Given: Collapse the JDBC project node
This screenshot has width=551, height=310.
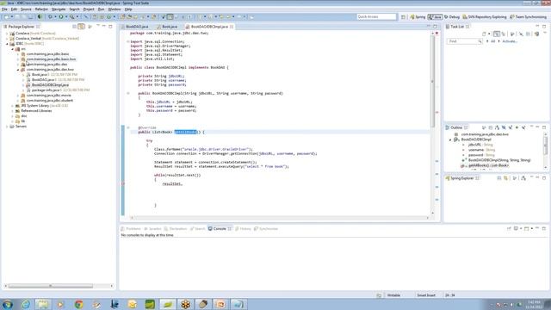Looking at the screenshot, I should coord(7,44).
